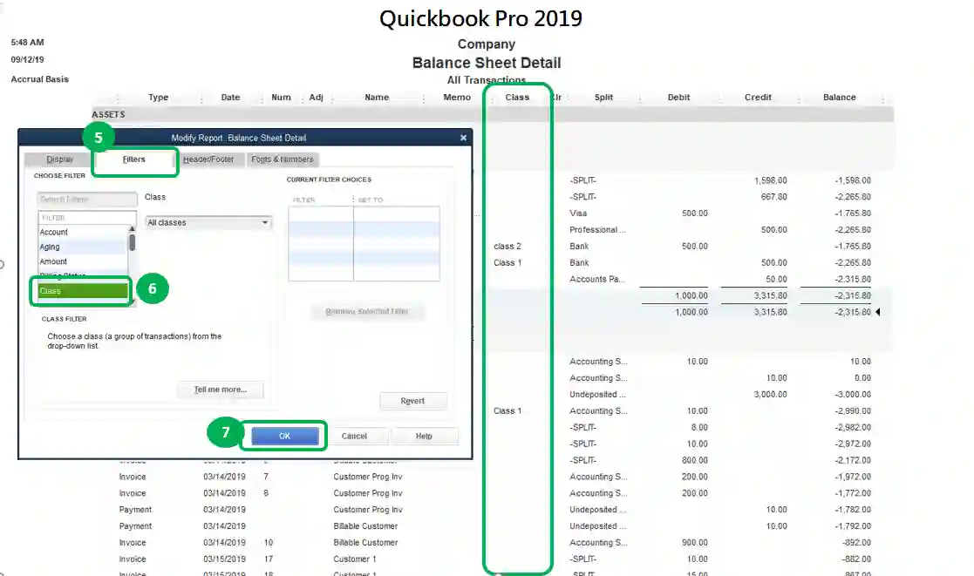Click the 'class 2' cell in the report
This screenshot has height=576, width=974.
point(507,247)
